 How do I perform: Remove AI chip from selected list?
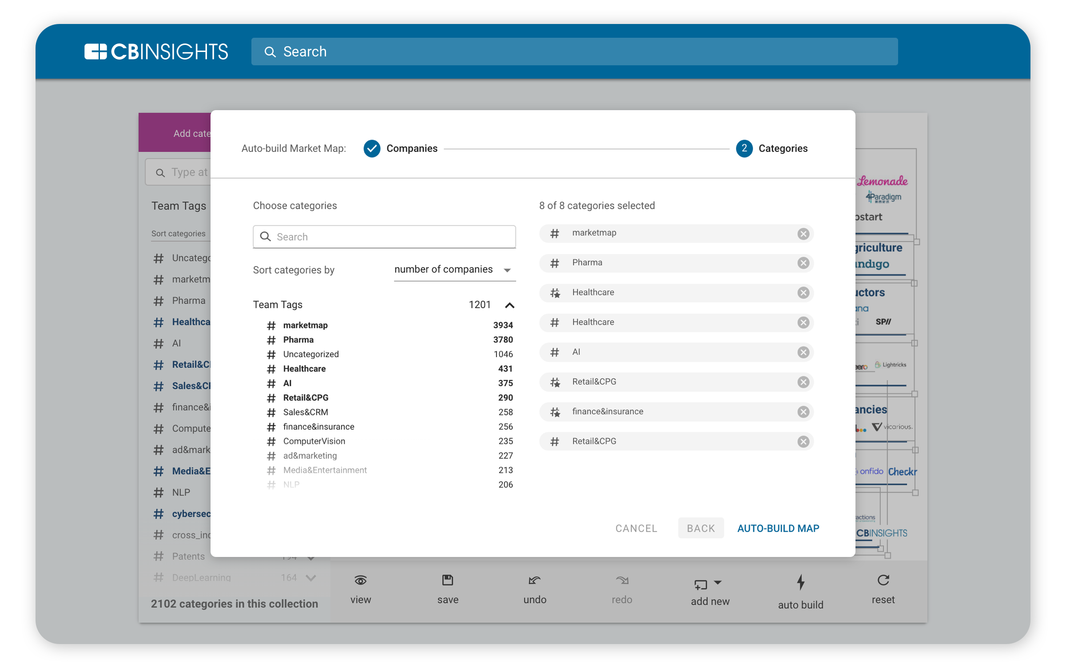(x=803, y=352)
